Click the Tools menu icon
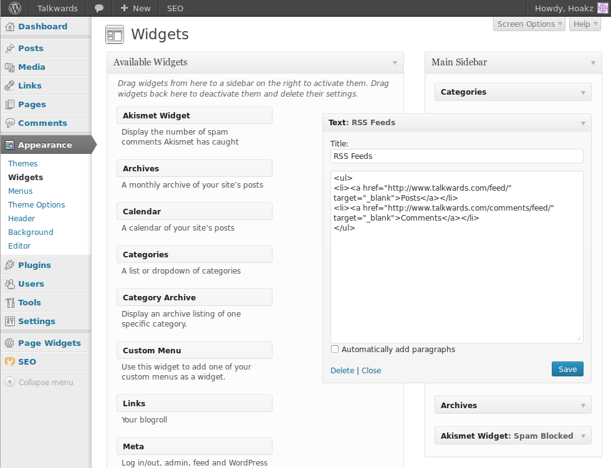This screenshot has width=611, height=468. tap(9, 303)
